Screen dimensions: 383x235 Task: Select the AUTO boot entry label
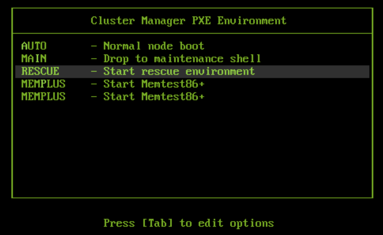34,46
